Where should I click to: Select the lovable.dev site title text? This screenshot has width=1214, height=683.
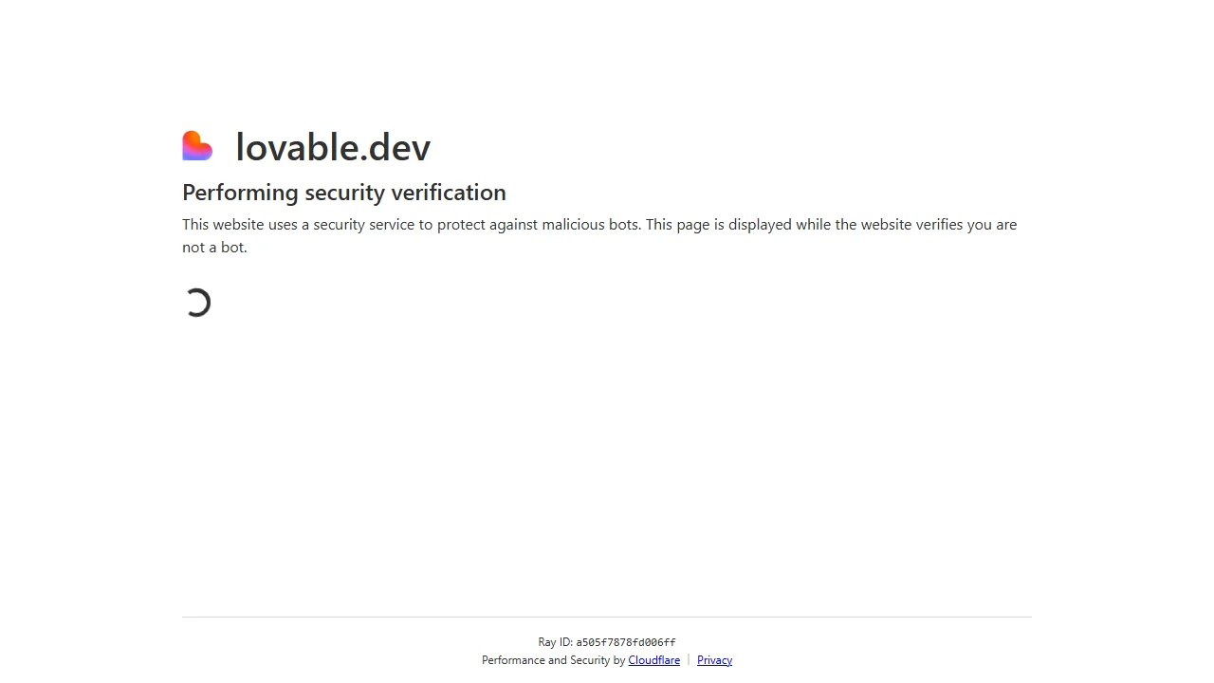[333, 147]
